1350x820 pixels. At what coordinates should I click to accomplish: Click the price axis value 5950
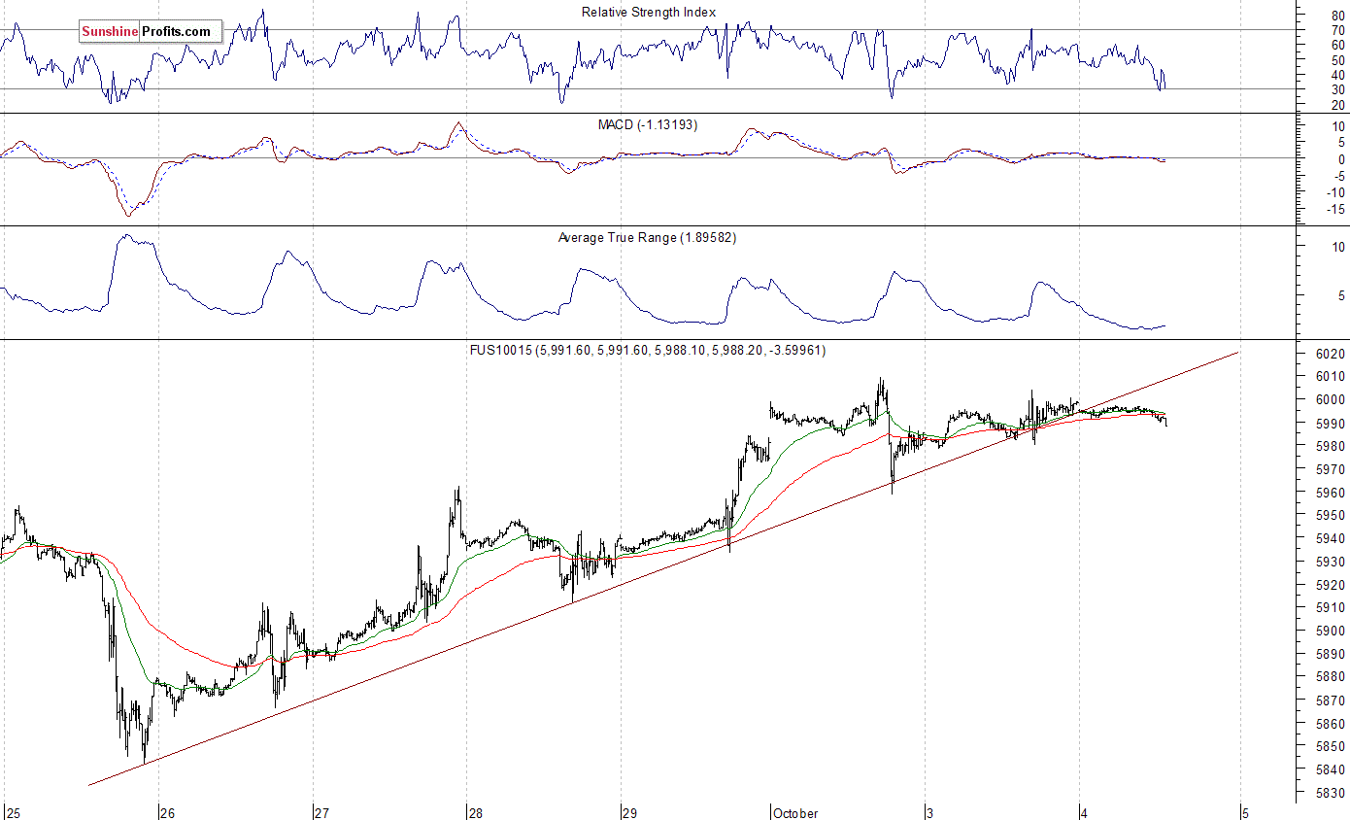(x=1332, y=516)
